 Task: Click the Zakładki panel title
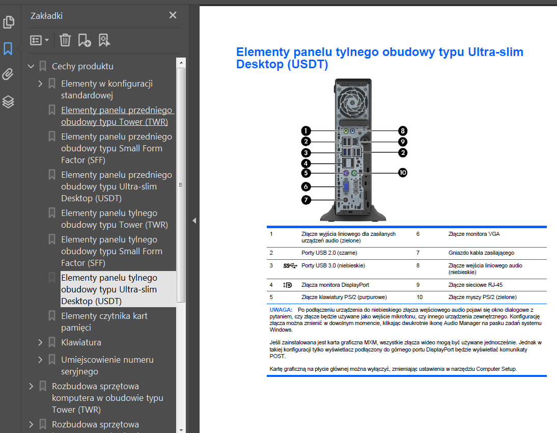46,16
